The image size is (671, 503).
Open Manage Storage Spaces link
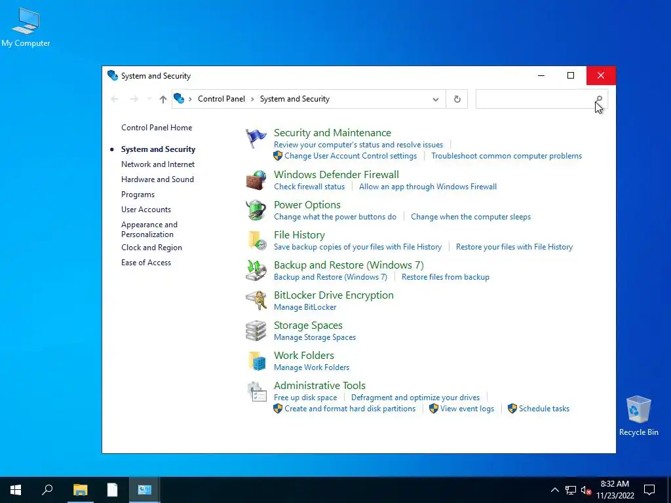pyautogui.click(x=315, y=337)
